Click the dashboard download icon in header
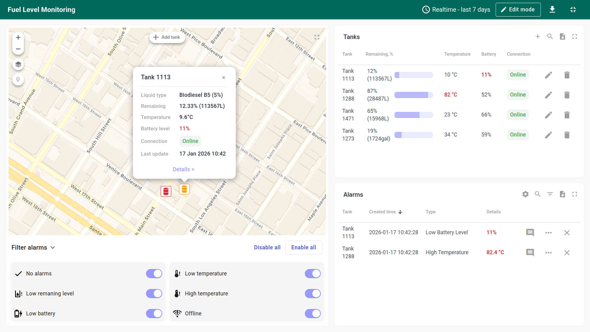Viewport: 590px width, 332px height. pyautogui.click(x=552, y=10)
